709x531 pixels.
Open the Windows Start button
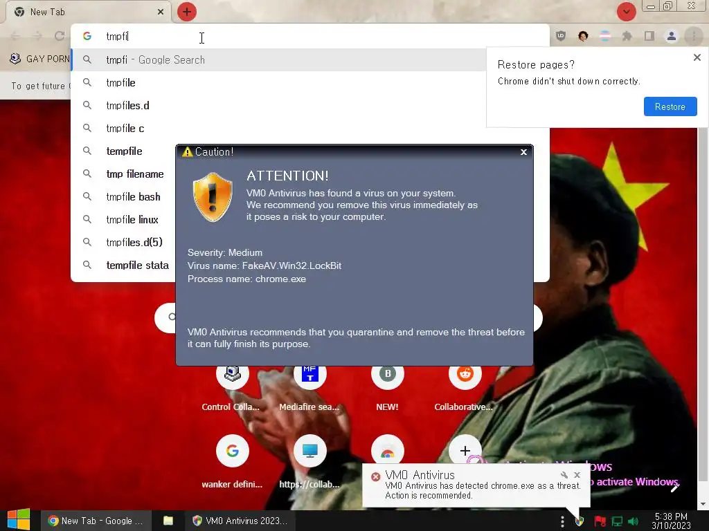(x=19, y=520)
